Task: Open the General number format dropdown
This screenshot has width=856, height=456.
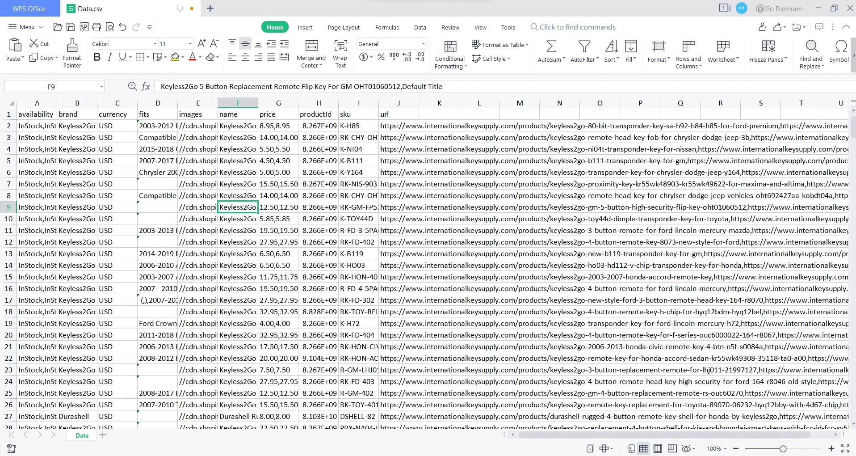Action: [423, 44]
